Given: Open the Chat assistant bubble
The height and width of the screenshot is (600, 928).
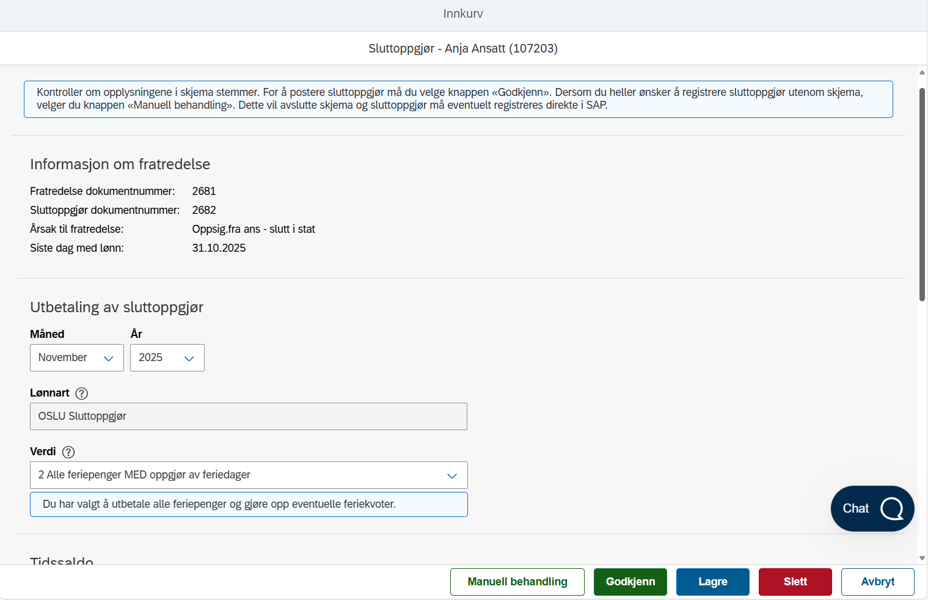Looking at the screenshot, I should (x=872, y=508).
